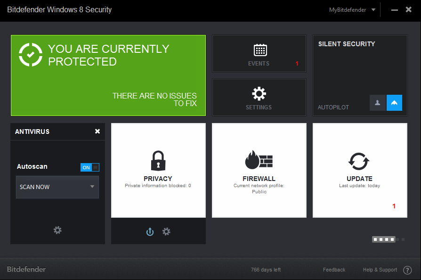Click the green 'You are currently protected' panel

point(108,75)
